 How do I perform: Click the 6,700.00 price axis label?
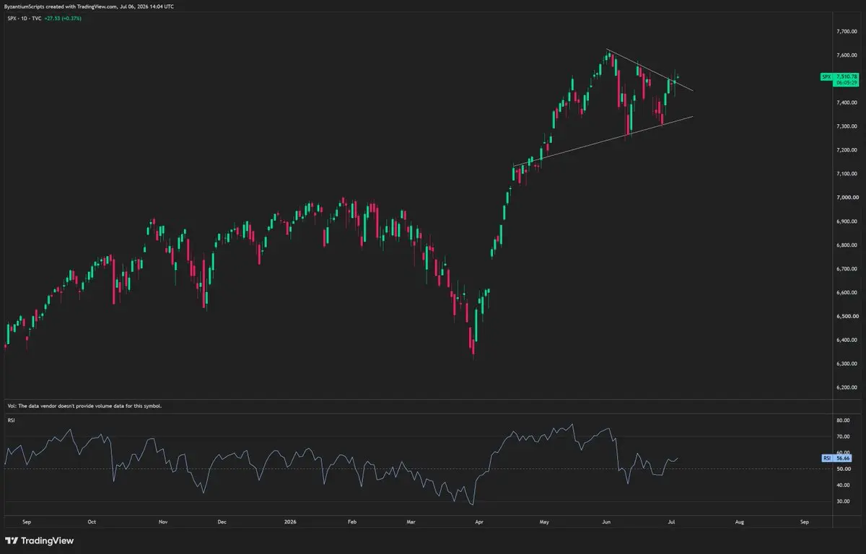pos(846,269)
